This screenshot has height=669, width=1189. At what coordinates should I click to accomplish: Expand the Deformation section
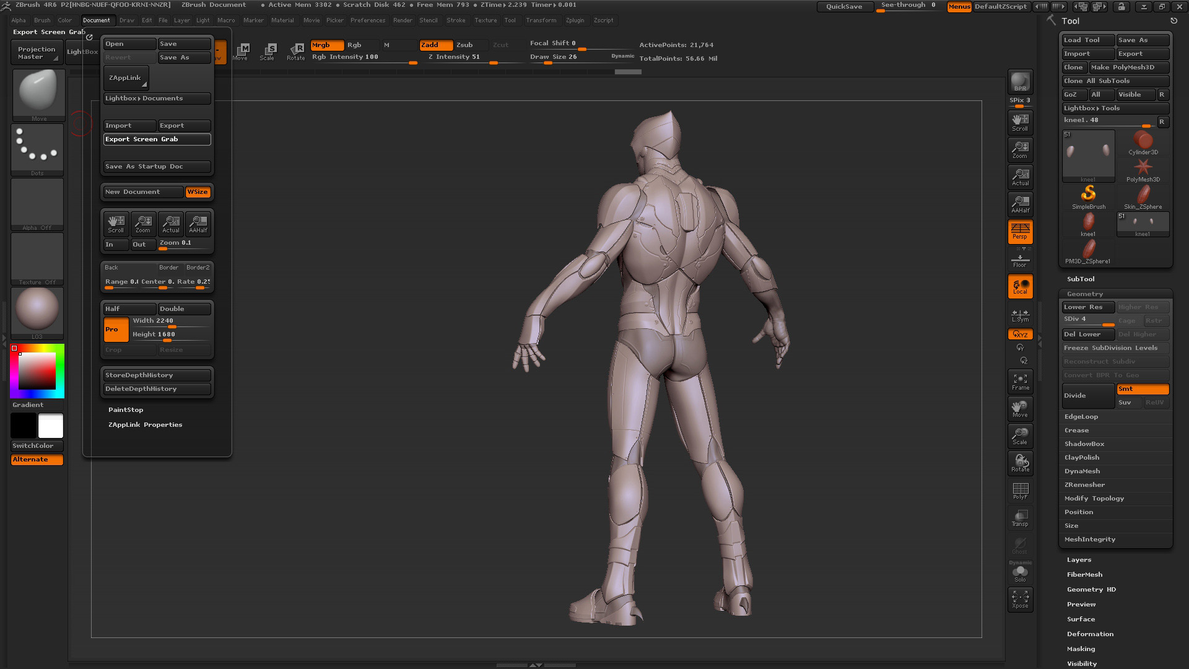1090,634
